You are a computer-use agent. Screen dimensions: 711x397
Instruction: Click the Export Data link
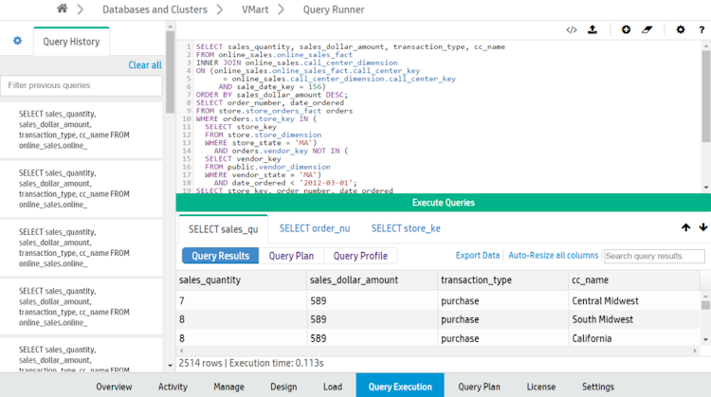478,256
